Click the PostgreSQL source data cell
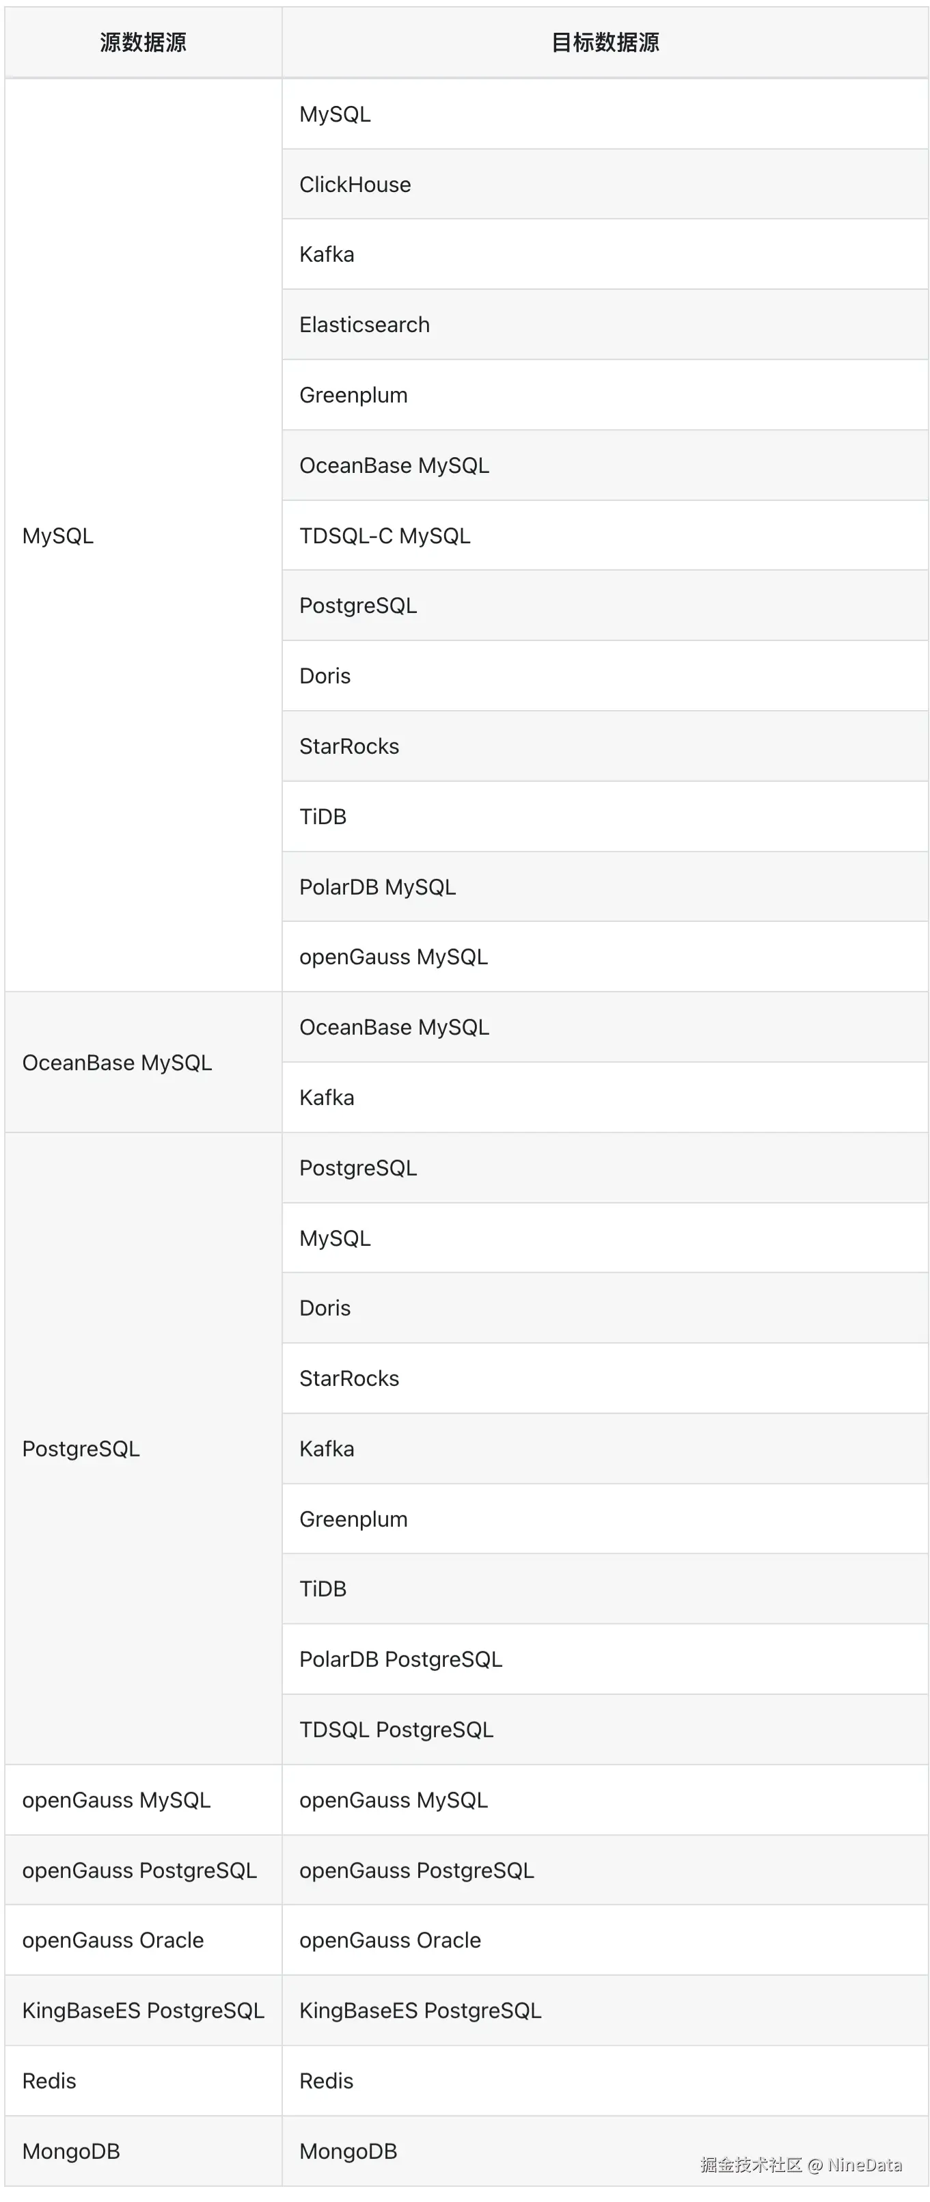This screenshot has height=2202, width=930. [x=143, y=1449]
